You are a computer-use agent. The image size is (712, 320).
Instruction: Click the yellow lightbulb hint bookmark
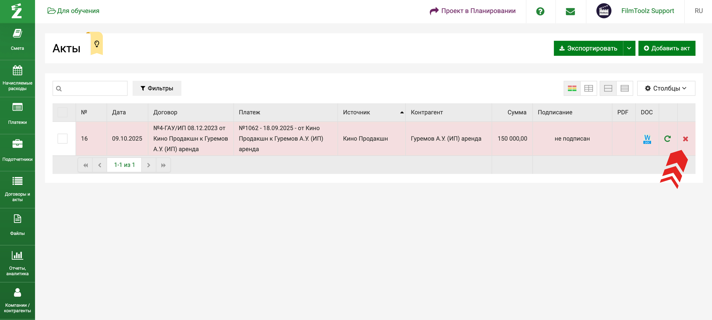pos(97,44)
